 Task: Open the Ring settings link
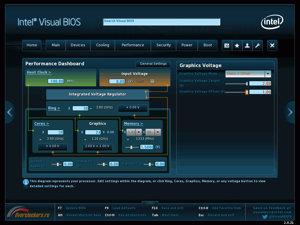coord(54,108)
